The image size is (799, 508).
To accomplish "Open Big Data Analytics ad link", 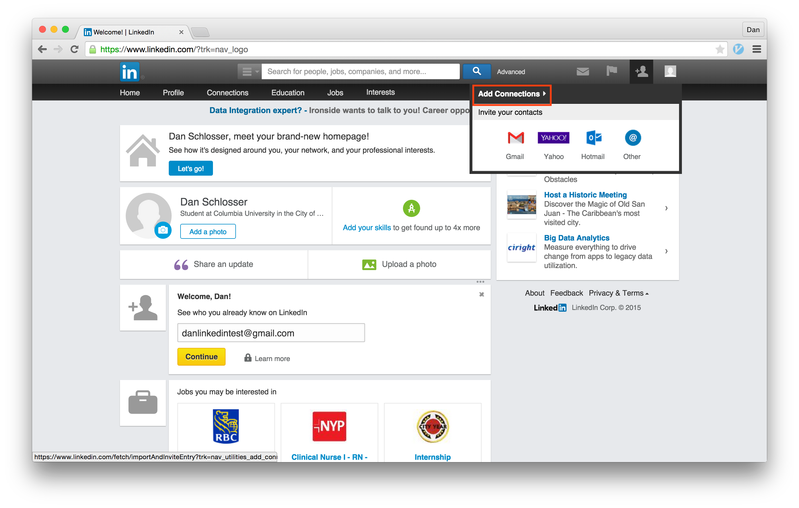I will (x=576, y=238).
